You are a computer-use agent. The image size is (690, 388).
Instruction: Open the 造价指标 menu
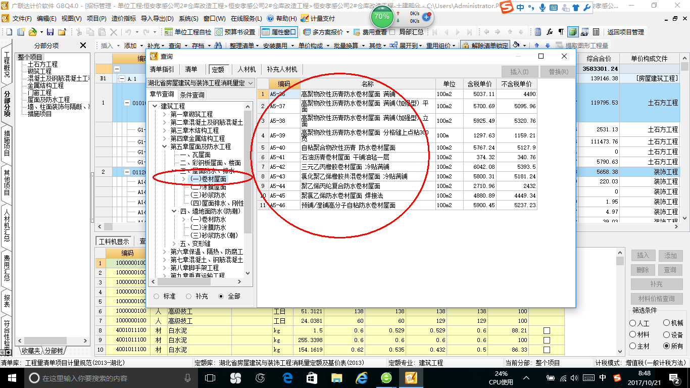tap(124, 18)
